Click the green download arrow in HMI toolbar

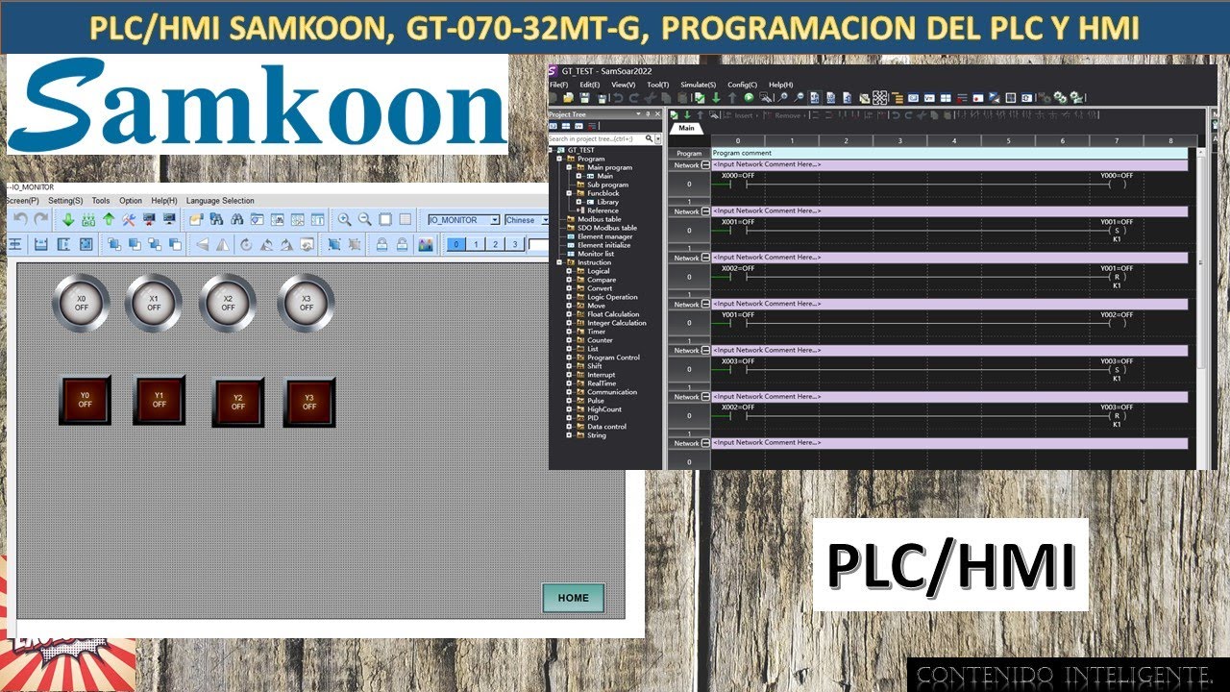point(68,220)
